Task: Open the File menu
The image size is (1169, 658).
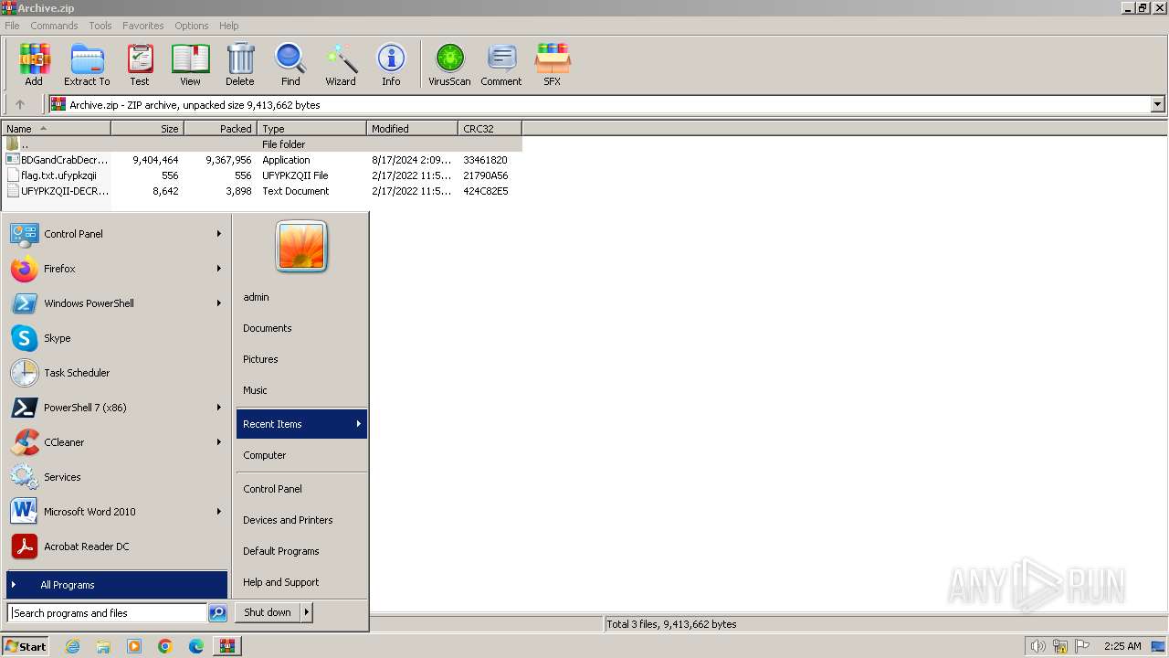Action: pyautogui.click(x=12, y=26)
